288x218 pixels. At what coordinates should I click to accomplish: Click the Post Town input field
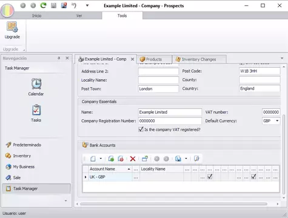pyautogui.click(x=158, y=89)
